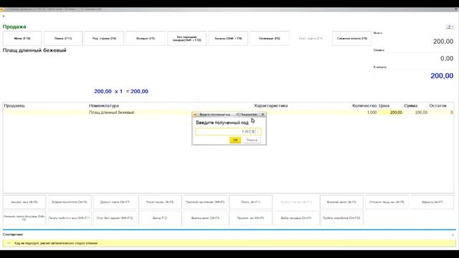This screenshot has width=459, height=258.
Task: Close the main 1C application window
Action: click(x=456, y=9)
